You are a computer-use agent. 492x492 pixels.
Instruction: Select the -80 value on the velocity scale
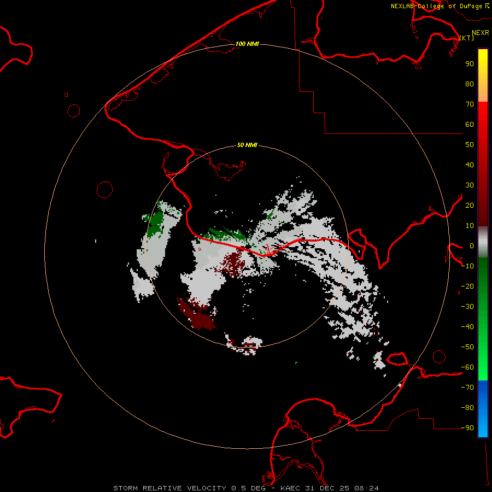point(467,408)
